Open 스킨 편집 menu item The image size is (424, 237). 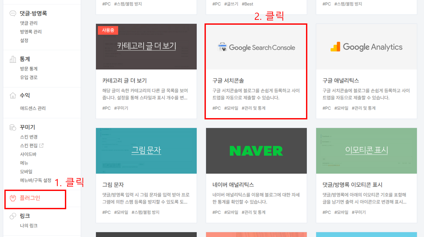[x=29, y=146]
